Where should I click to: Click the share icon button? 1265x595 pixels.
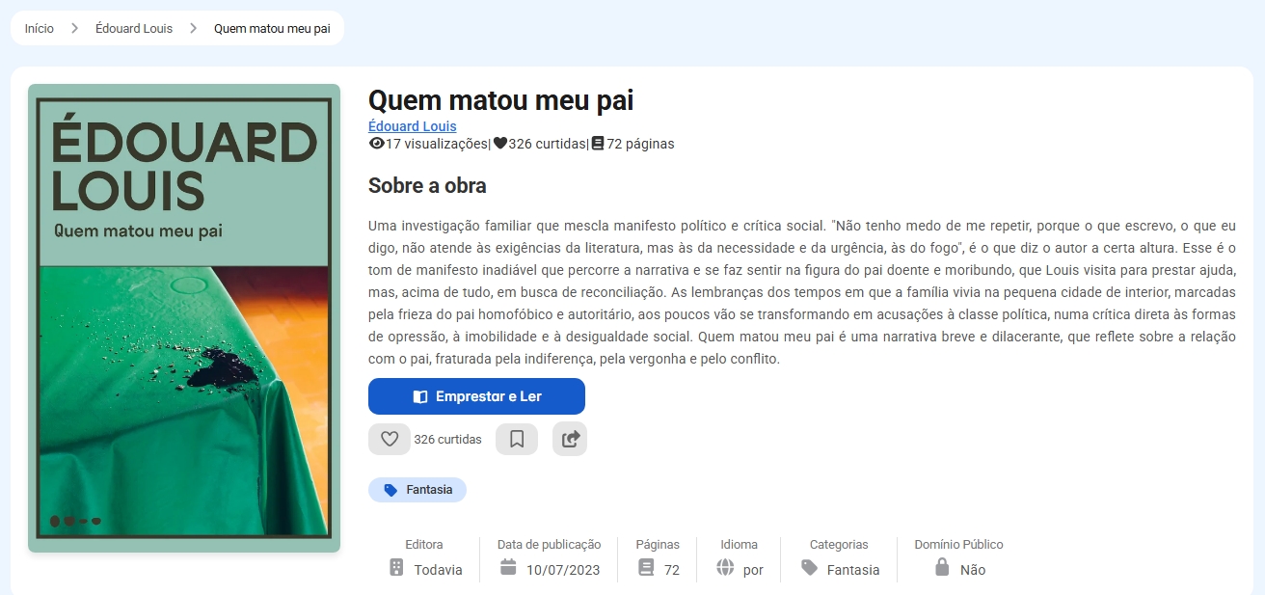570,440
